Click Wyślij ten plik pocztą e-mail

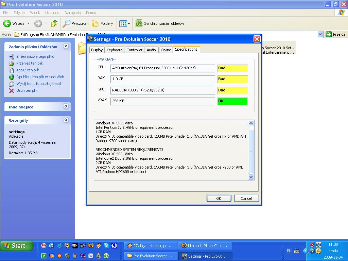pyautogui.click(x=39, y=84)
